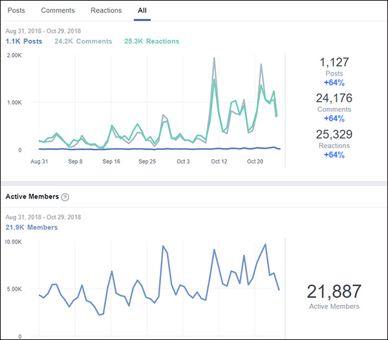Click the 1,127 Posts total value

click(334, 62)
